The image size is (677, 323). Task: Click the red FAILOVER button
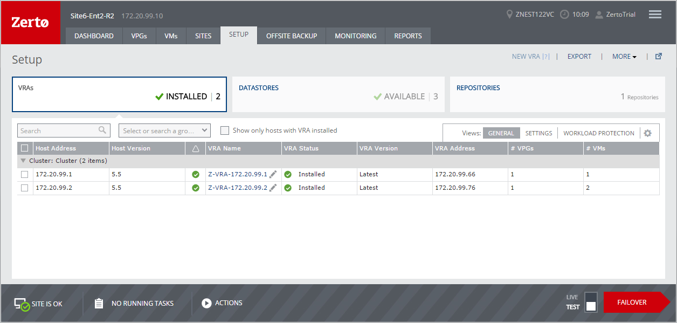[x=637, y=302]
